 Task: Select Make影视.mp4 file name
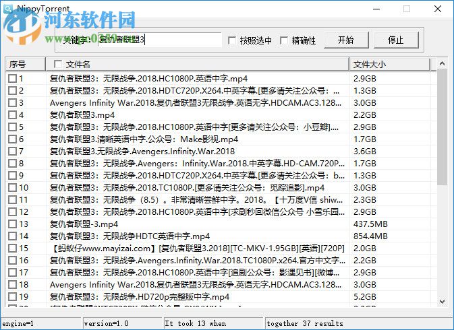click(x=144, y=139)
